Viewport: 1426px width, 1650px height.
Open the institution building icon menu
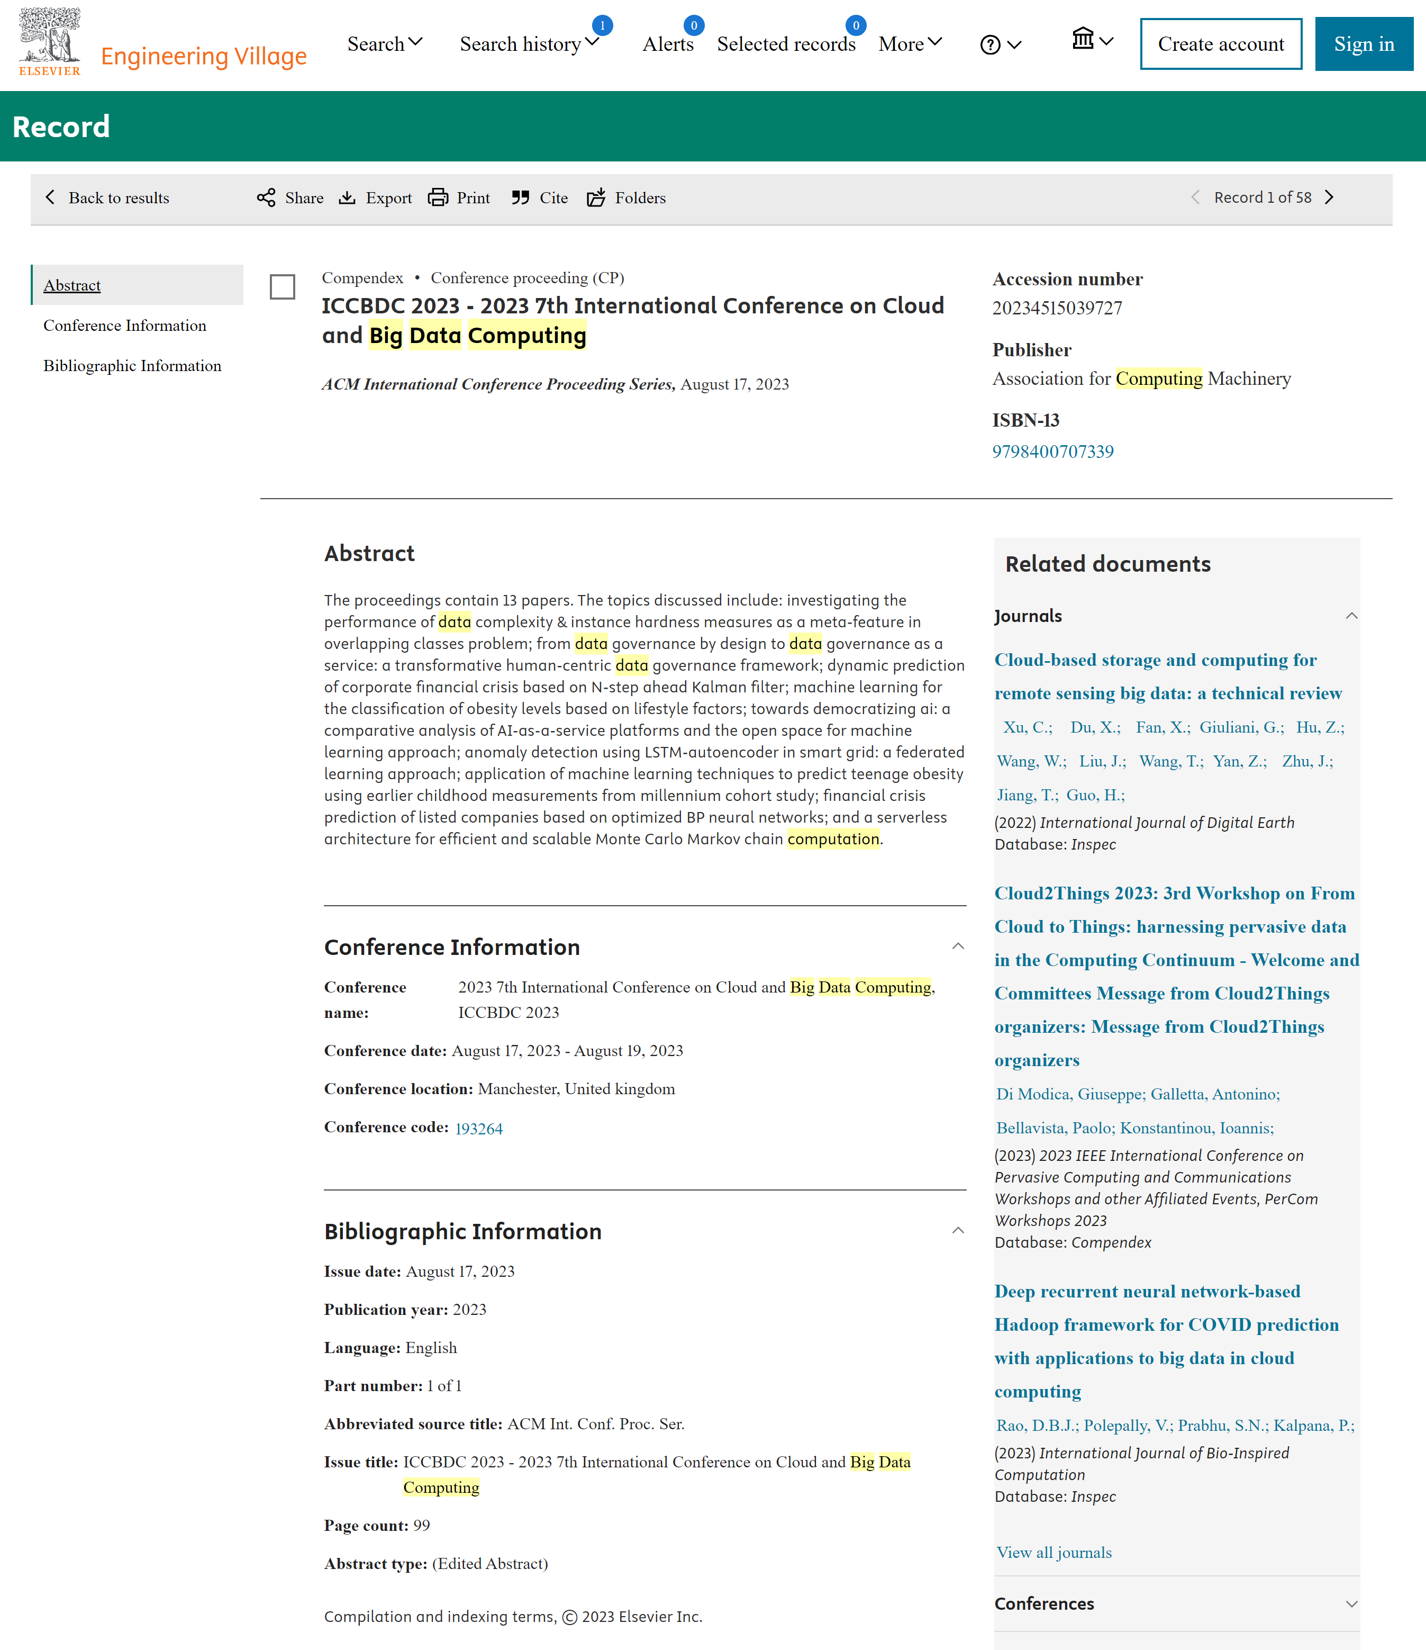[x=1093, y=38]
